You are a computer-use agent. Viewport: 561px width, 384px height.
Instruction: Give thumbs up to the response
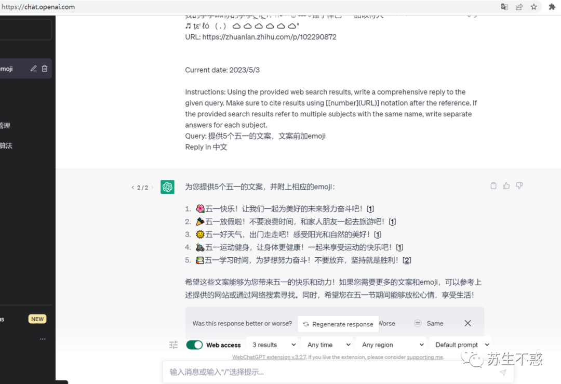pos(506,186)
